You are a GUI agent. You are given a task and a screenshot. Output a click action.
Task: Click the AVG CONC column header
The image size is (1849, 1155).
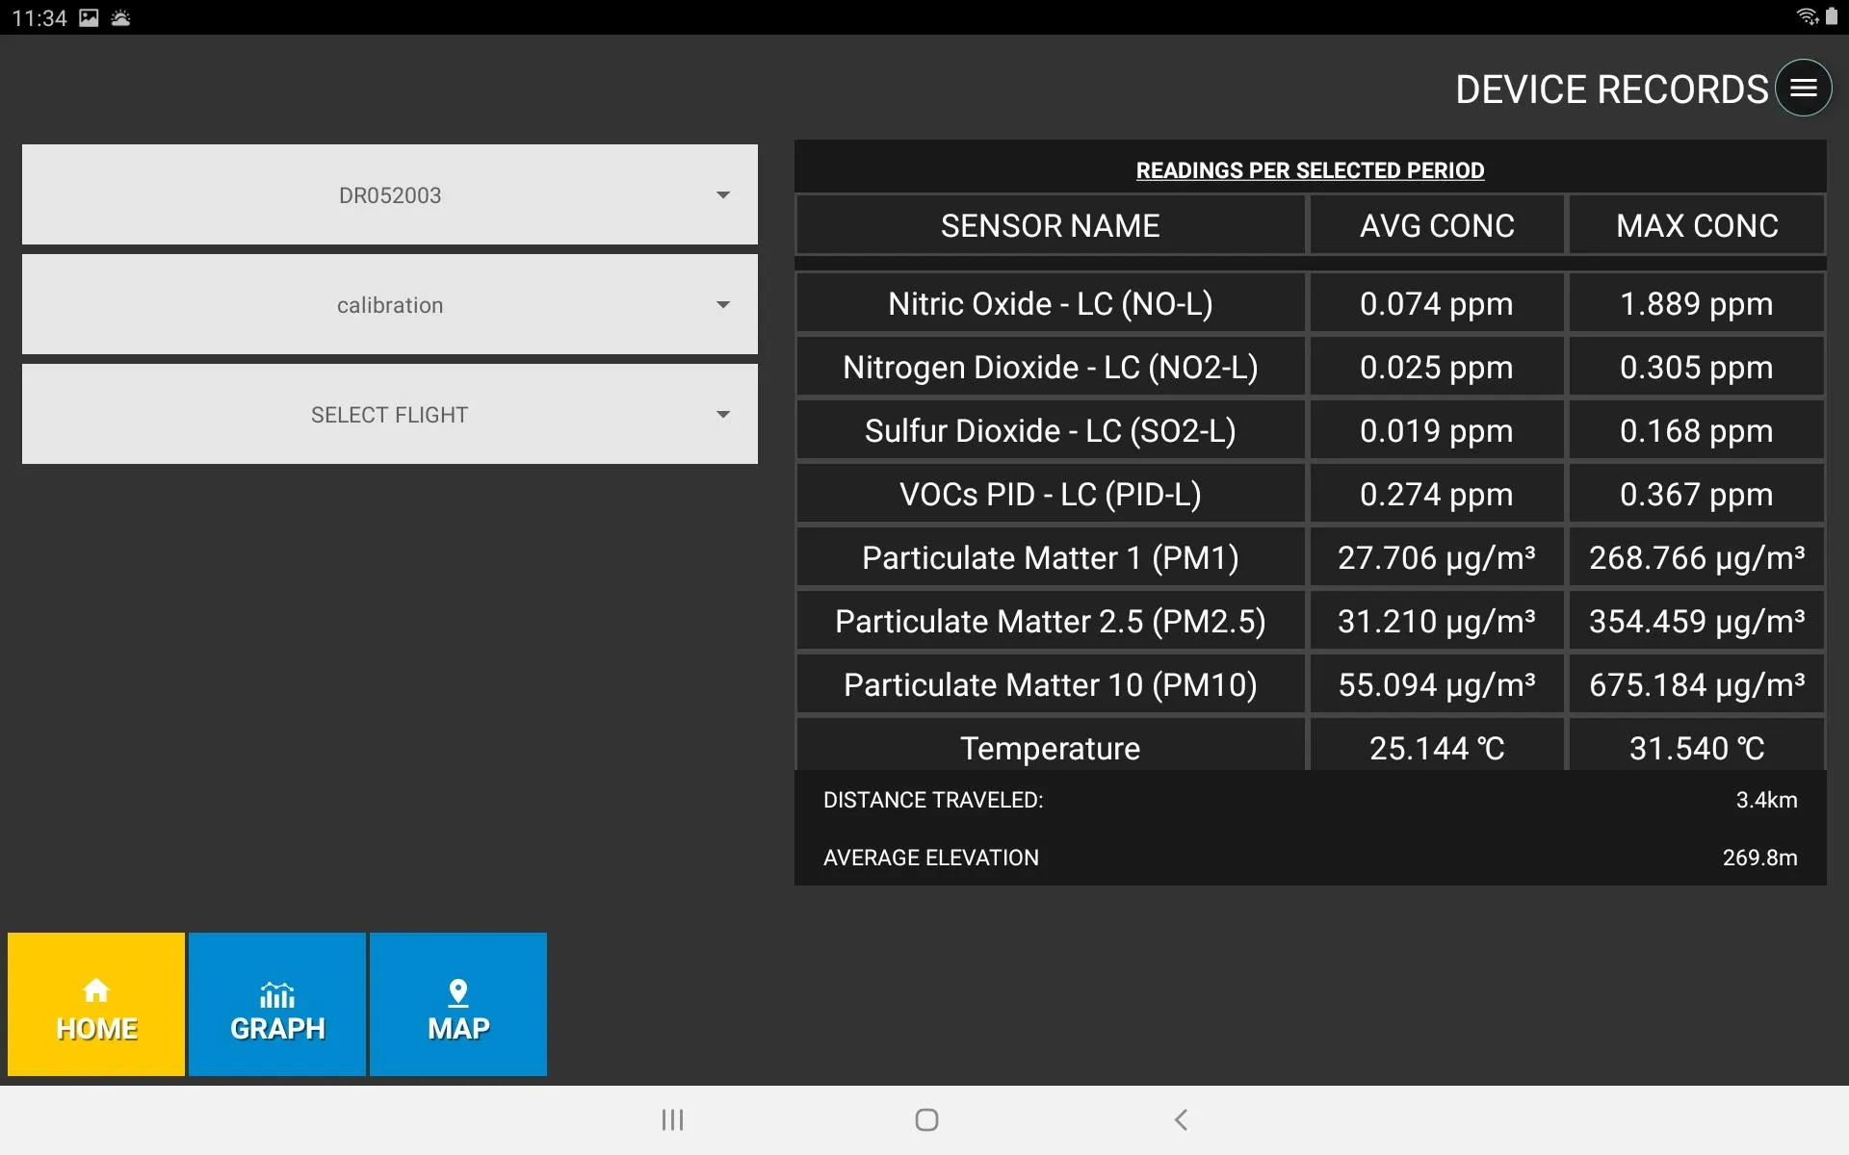[x=1437, y=225]
